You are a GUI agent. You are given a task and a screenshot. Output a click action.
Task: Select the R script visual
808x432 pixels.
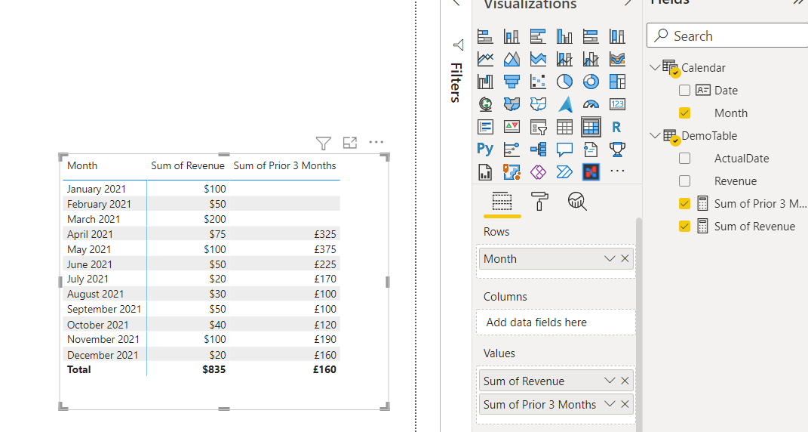coord(617,126)
